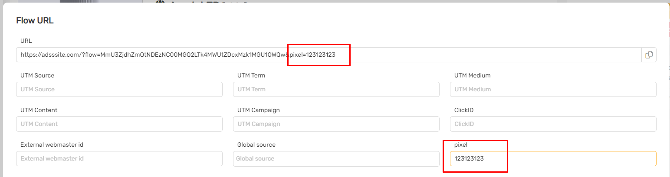Click the 'ClickID' label text
The width and height of the screenshot is (670, 177).
pyautogui.click(x=463, y=110)
